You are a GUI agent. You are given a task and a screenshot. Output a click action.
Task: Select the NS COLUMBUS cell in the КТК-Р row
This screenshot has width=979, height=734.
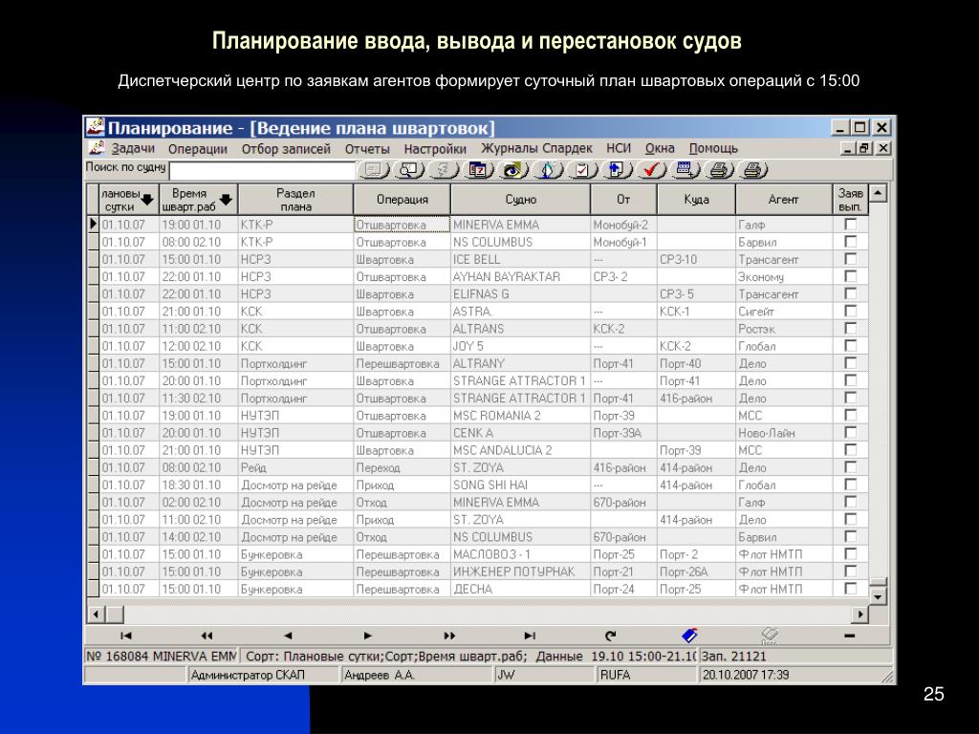(520, 242)
